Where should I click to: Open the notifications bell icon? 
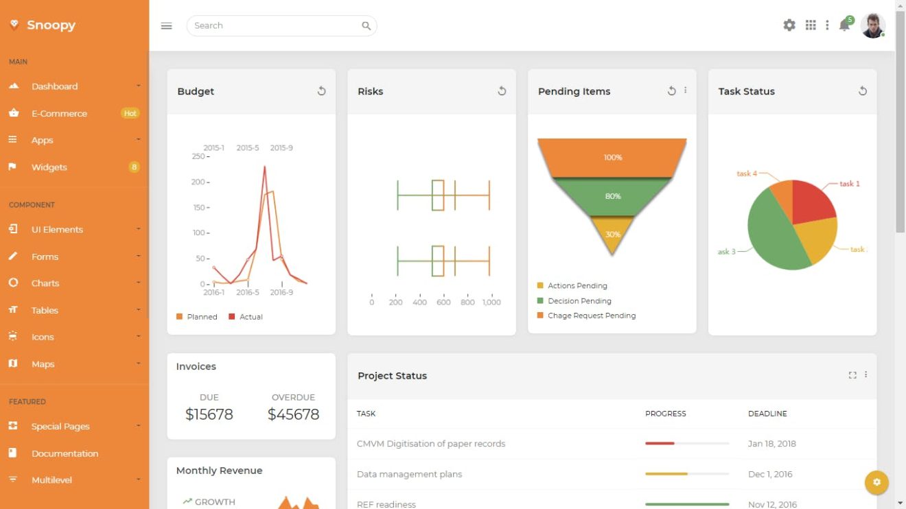tap(844, 25)
